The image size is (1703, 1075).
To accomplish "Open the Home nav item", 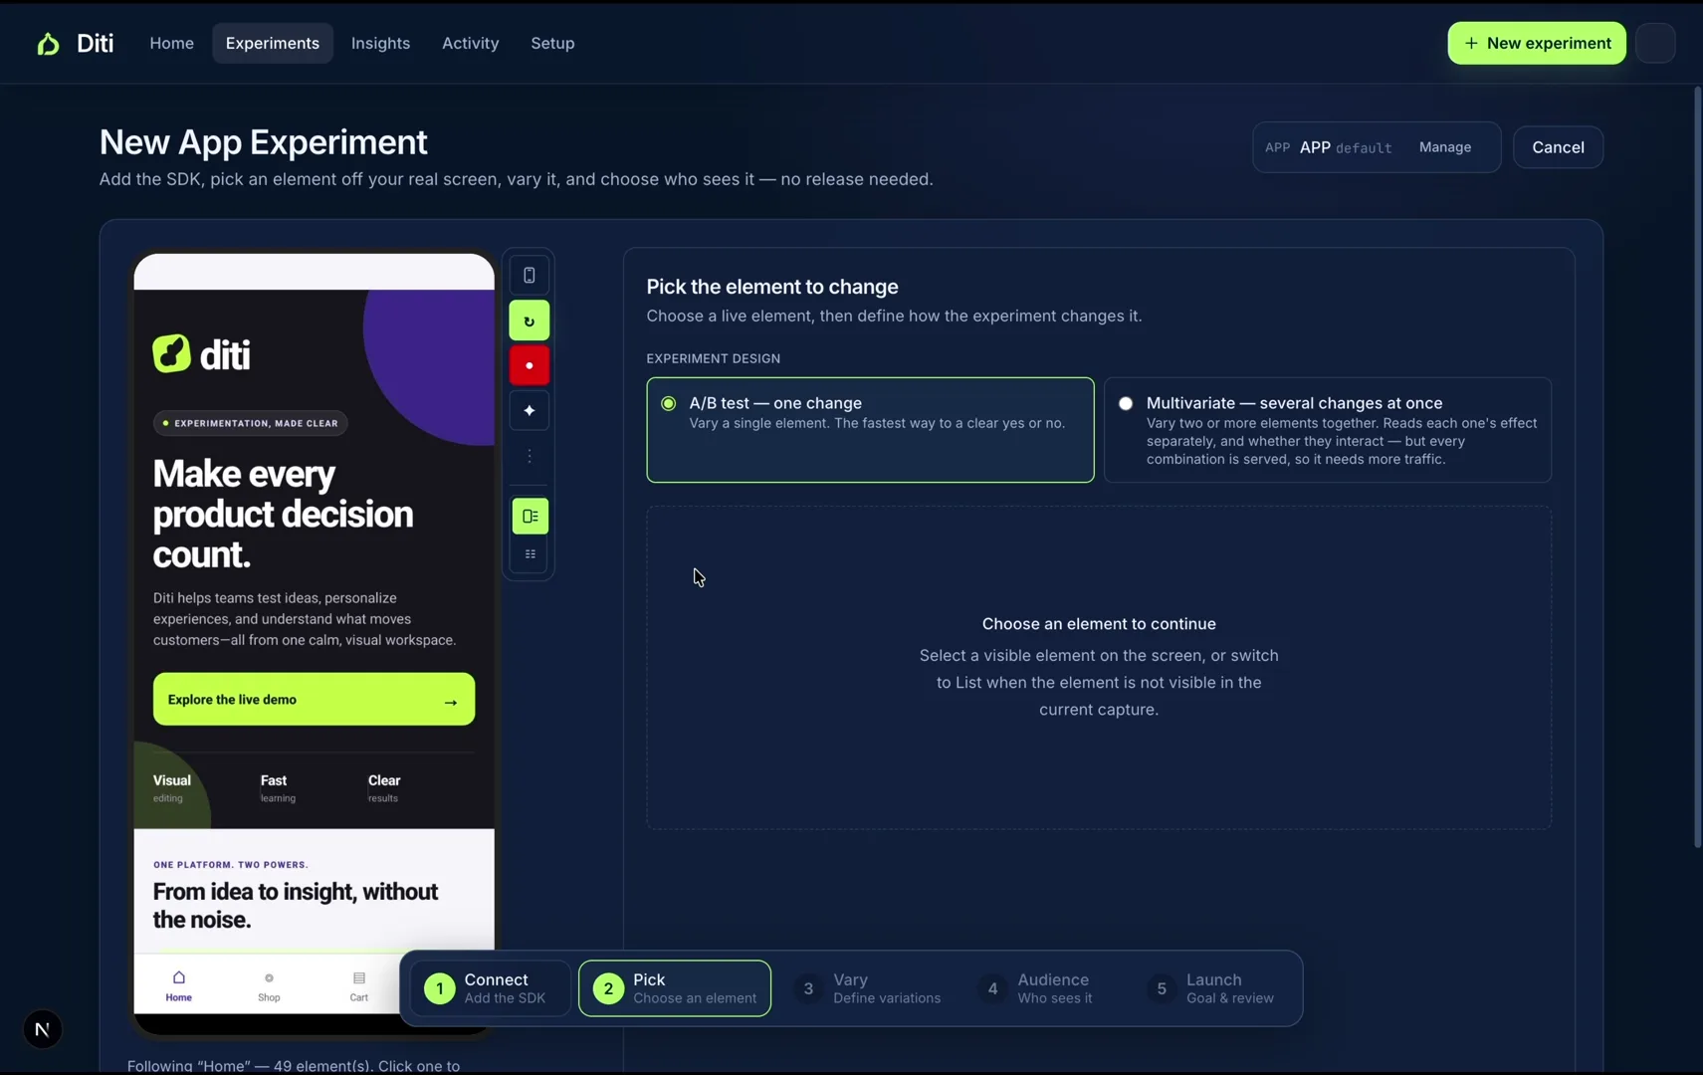I will tap(171, 43).
